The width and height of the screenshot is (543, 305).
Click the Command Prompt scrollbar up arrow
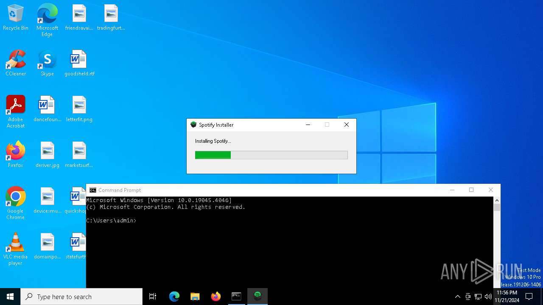pyautogui.click(x=497, y=200)
